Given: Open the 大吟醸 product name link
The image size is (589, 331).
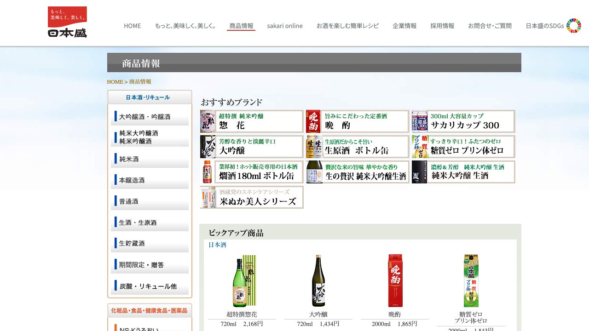Looking at the screenshot, I should 318,314.
